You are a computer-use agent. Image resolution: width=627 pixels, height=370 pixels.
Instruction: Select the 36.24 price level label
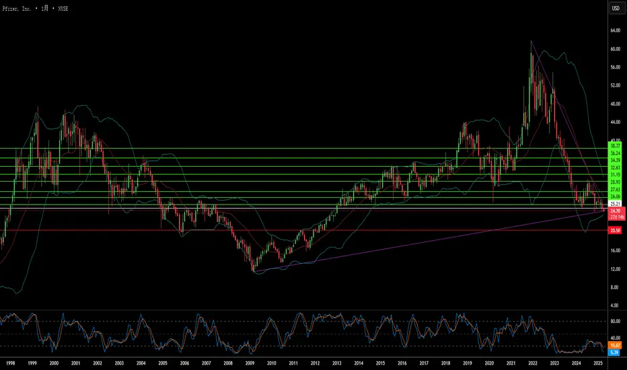tap(614, 153)
